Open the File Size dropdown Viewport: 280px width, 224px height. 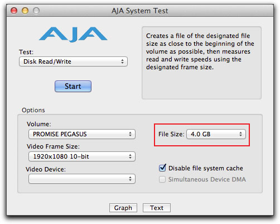point(216,134)
